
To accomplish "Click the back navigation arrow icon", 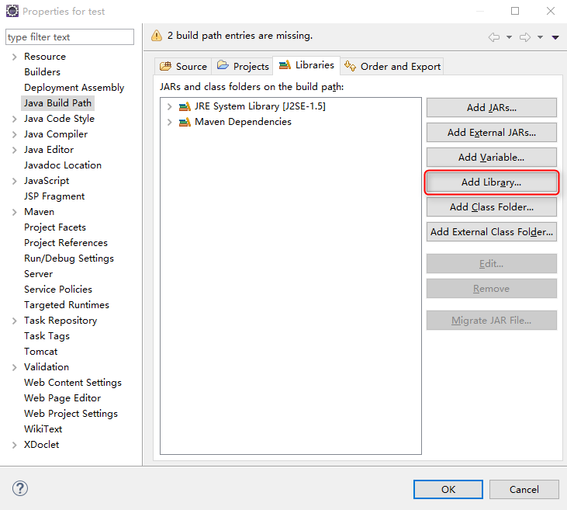I will pyautogui.click(x=494, y=37).
